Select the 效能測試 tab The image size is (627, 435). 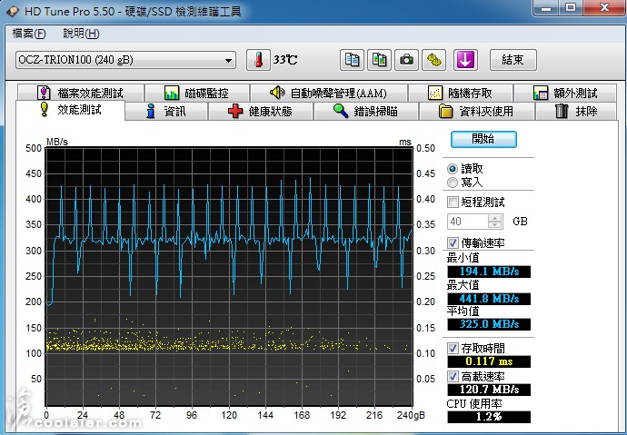coord(70,110)
